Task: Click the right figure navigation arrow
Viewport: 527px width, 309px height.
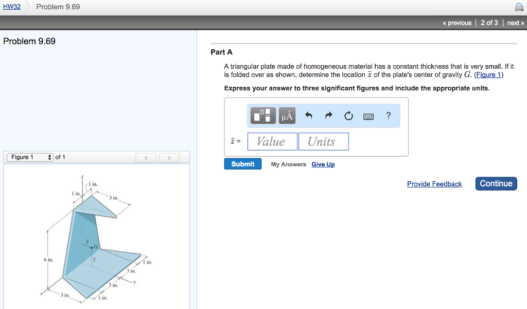Action: click(x=169, y=157)
